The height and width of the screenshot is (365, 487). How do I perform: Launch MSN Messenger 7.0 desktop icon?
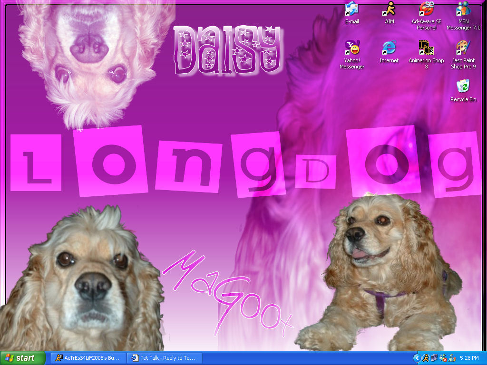tap(463, 16)
